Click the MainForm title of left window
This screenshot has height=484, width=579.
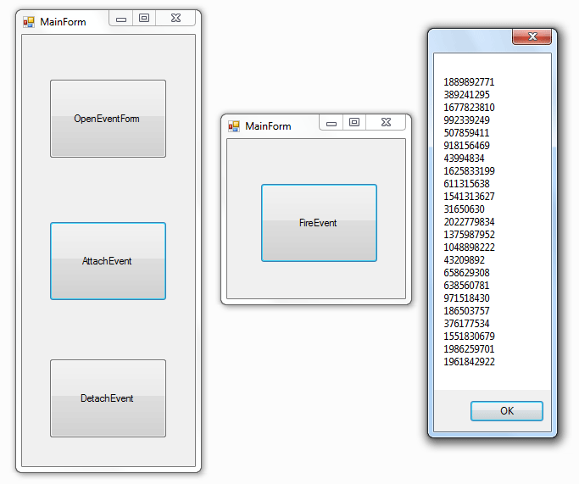(63, 22)
